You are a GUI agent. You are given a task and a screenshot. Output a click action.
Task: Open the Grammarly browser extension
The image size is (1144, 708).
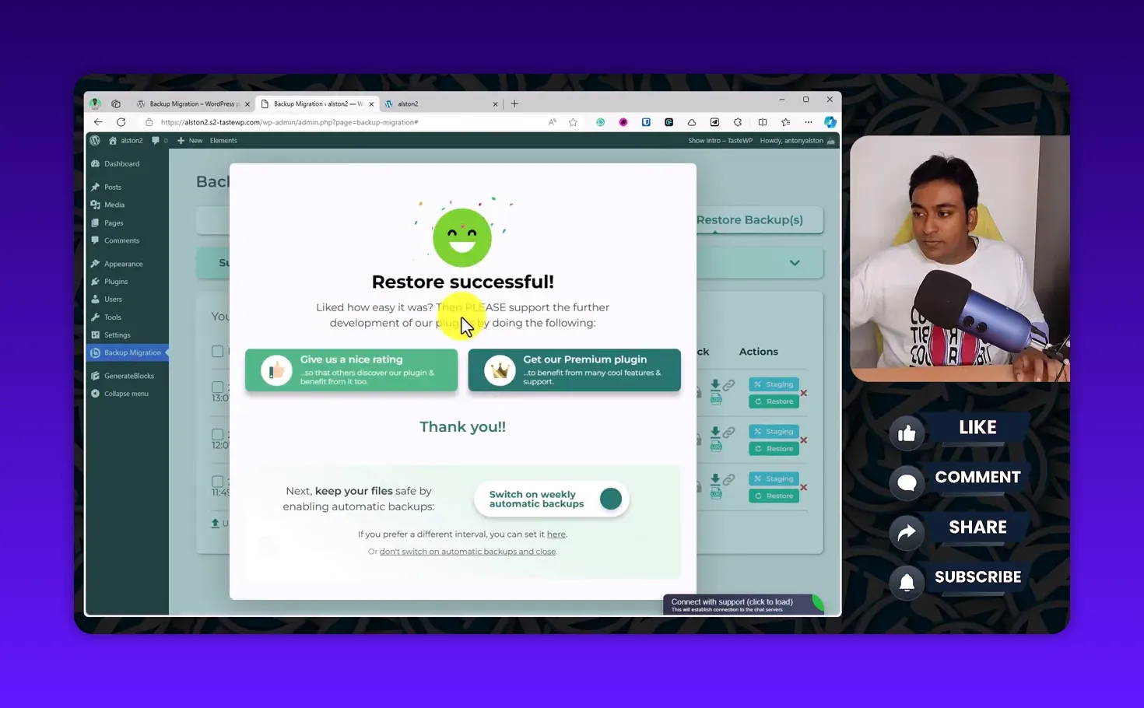pos(600,122)
